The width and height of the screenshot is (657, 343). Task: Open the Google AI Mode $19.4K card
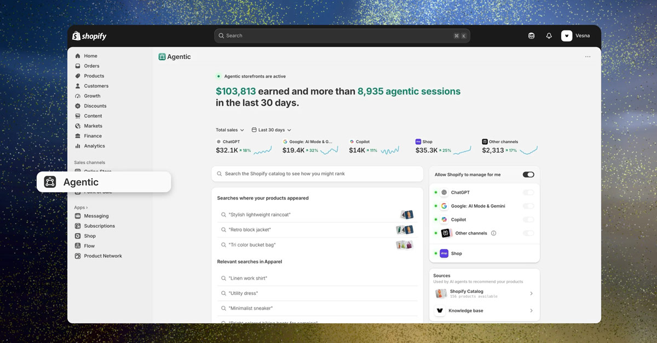pos(310,146)
